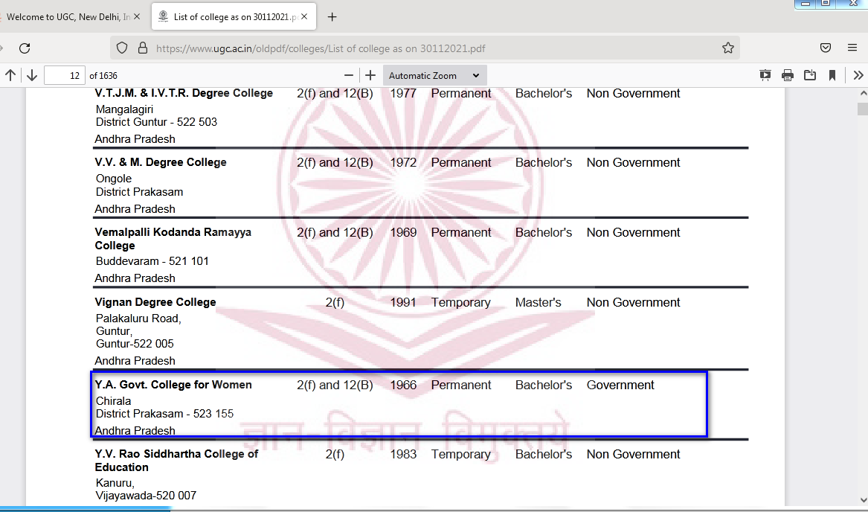This screenshot has width=868, height=512.
Task: Go to previous page with up arrow
Action: pos(10,75)
